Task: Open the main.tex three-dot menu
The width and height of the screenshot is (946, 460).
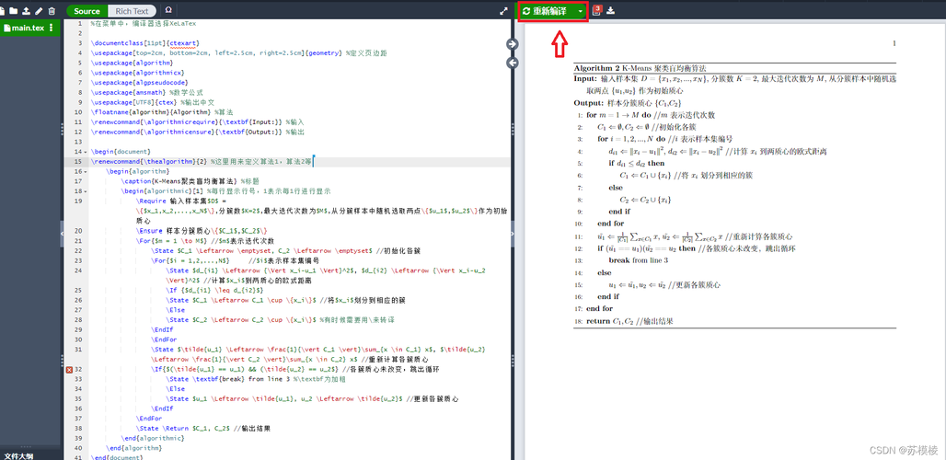Action: point(52,29)
